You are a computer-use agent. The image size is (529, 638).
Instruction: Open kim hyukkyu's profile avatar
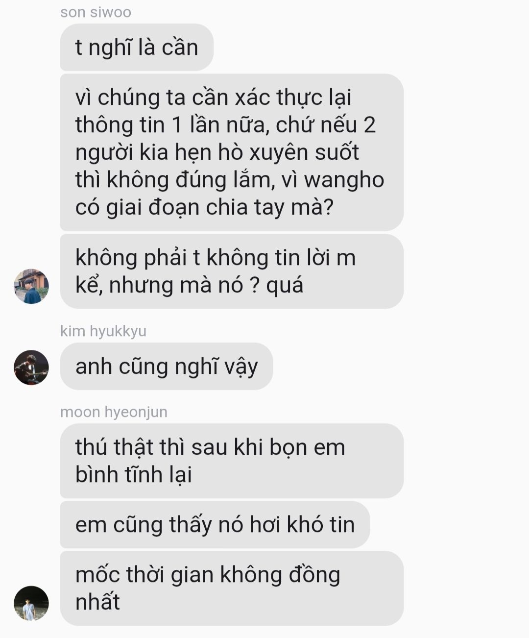(31, 367)
